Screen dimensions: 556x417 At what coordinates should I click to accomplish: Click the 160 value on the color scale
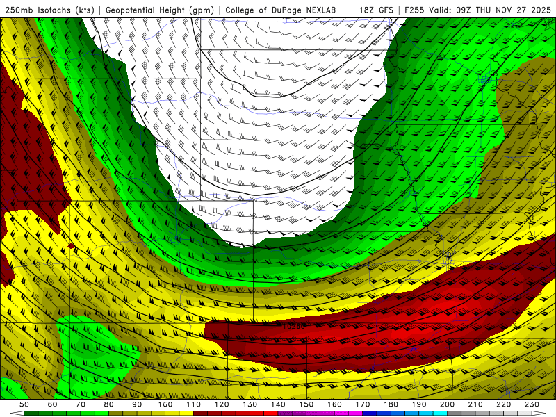335,404
